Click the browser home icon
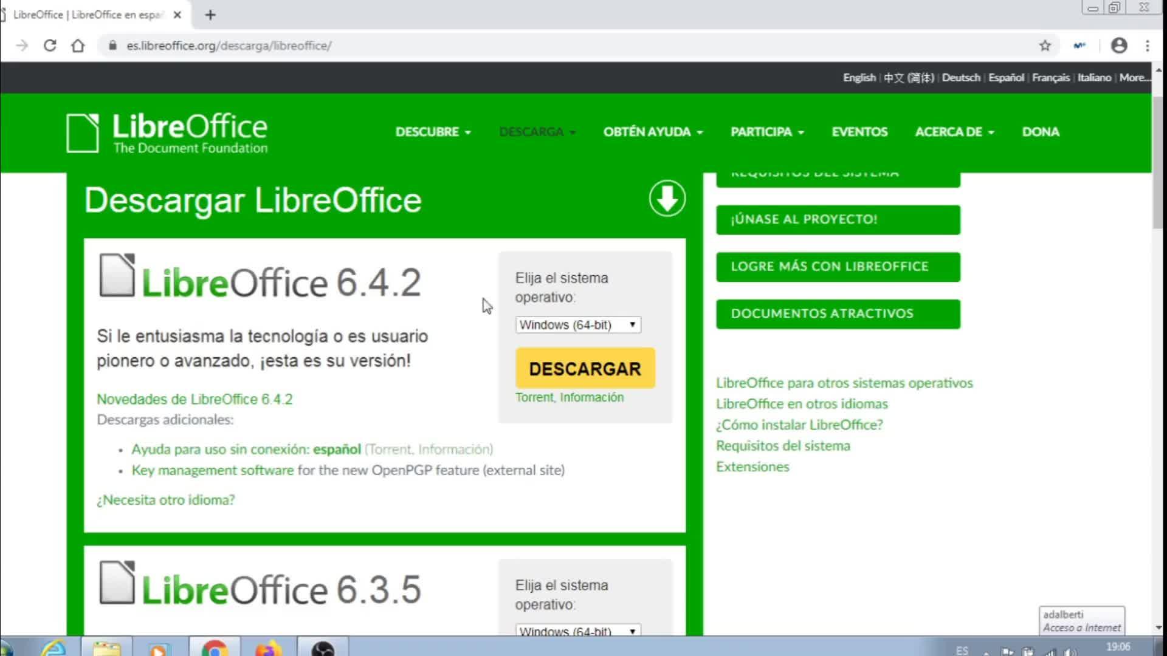 click(x=78, y=46)
